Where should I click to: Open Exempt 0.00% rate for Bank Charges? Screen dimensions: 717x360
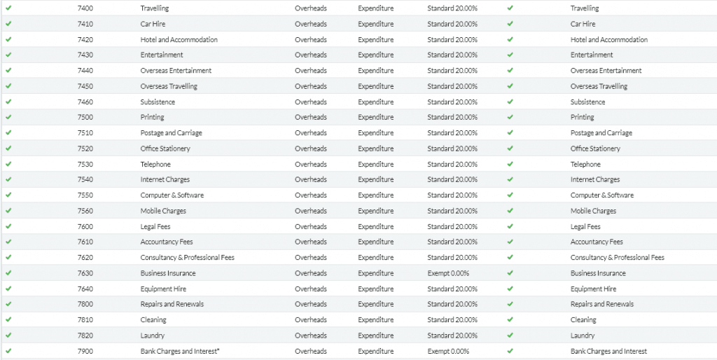point(448,351)
